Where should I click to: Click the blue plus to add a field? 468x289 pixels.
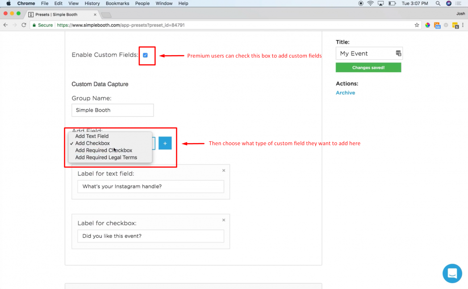(165, 143)
